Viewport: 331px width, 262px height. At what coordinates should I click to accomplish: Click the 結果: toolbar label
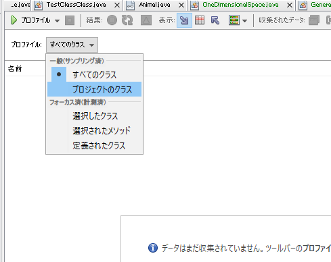pos(94,20)
